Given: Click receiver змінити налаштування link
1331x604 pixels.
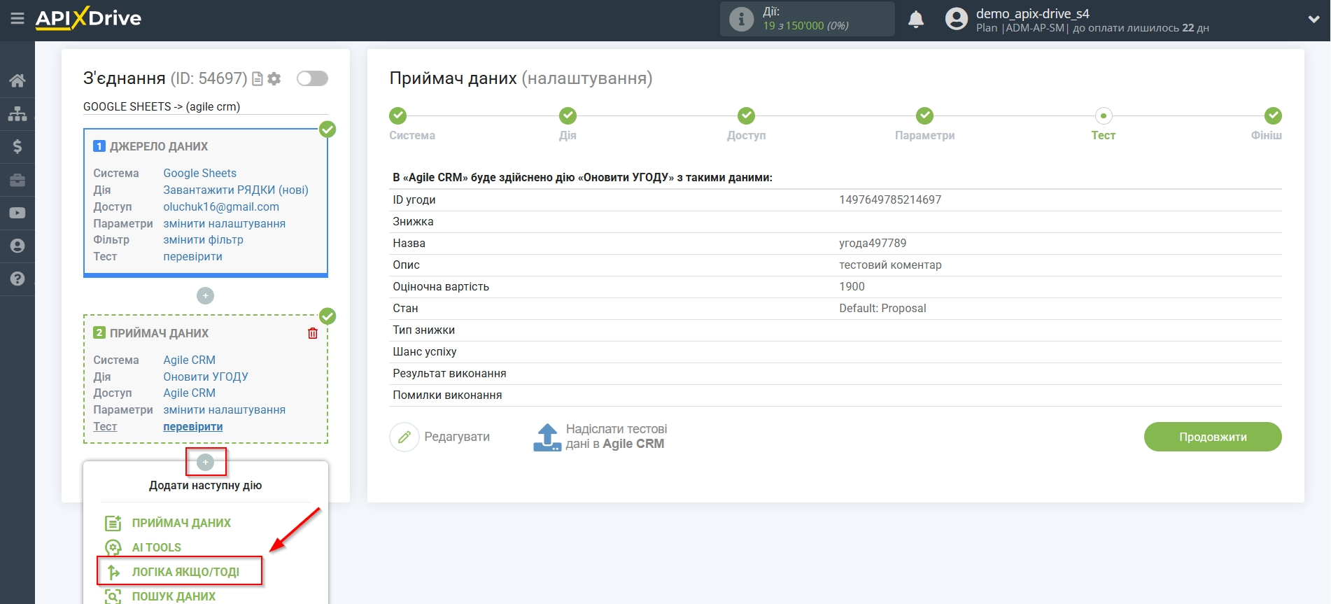Looking at the screenshot, I should pos(224,409).
